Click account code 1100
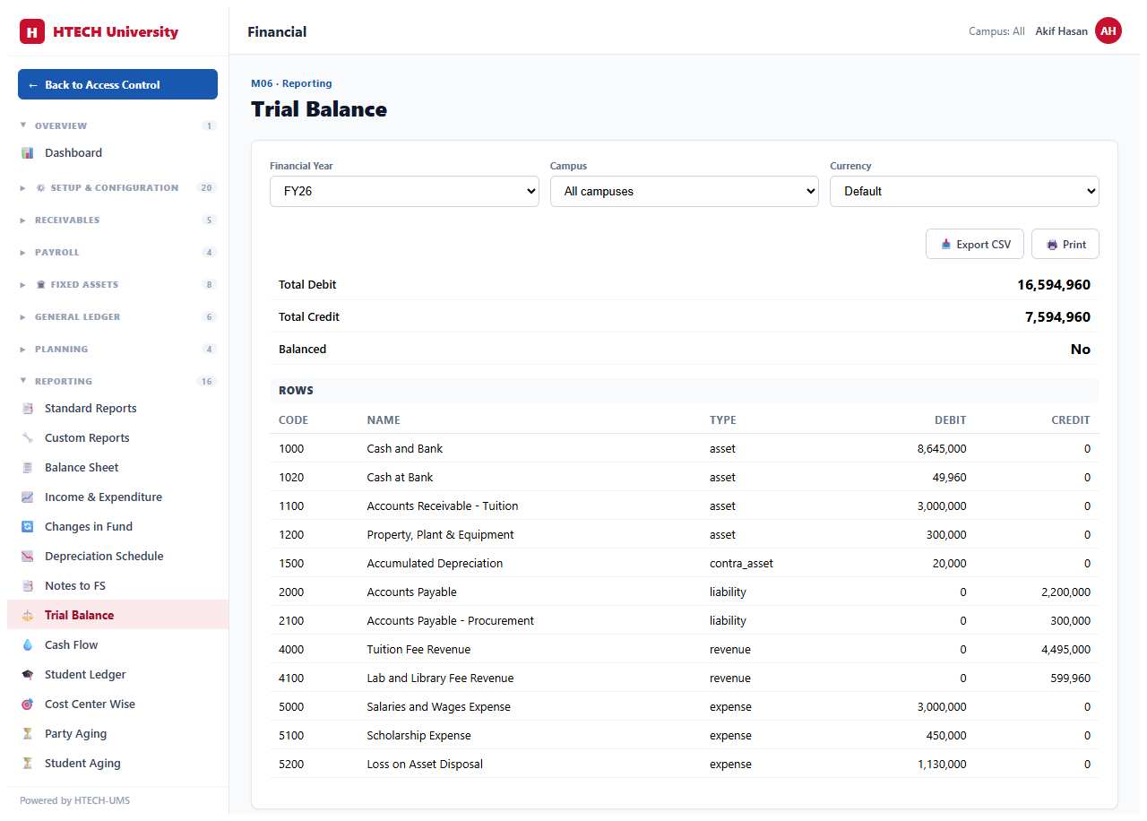 click(x=291, y=506)
